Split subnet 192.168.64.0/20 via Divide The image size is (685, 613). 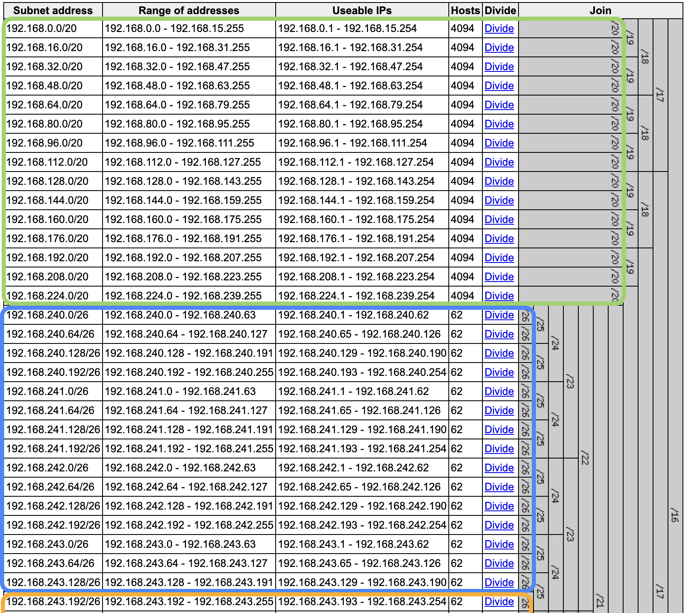pos(499,105)
